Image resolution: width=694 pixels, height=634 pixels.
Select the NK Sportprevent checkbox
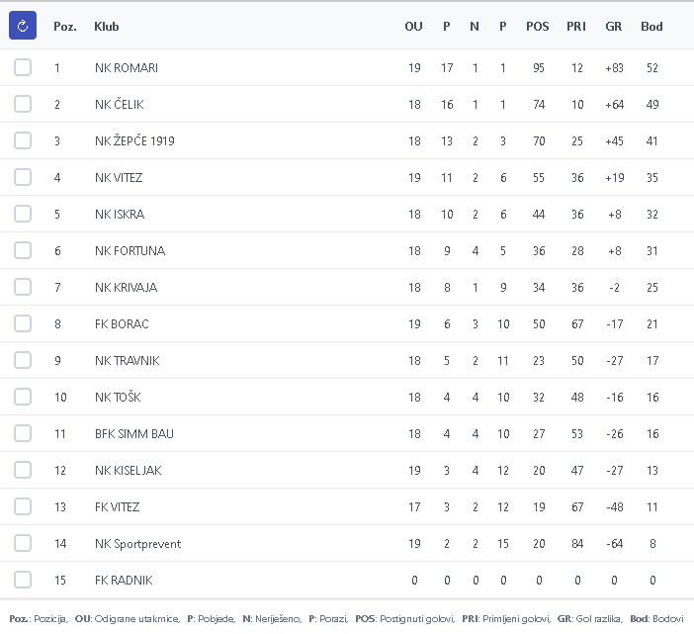pos(23,543)
